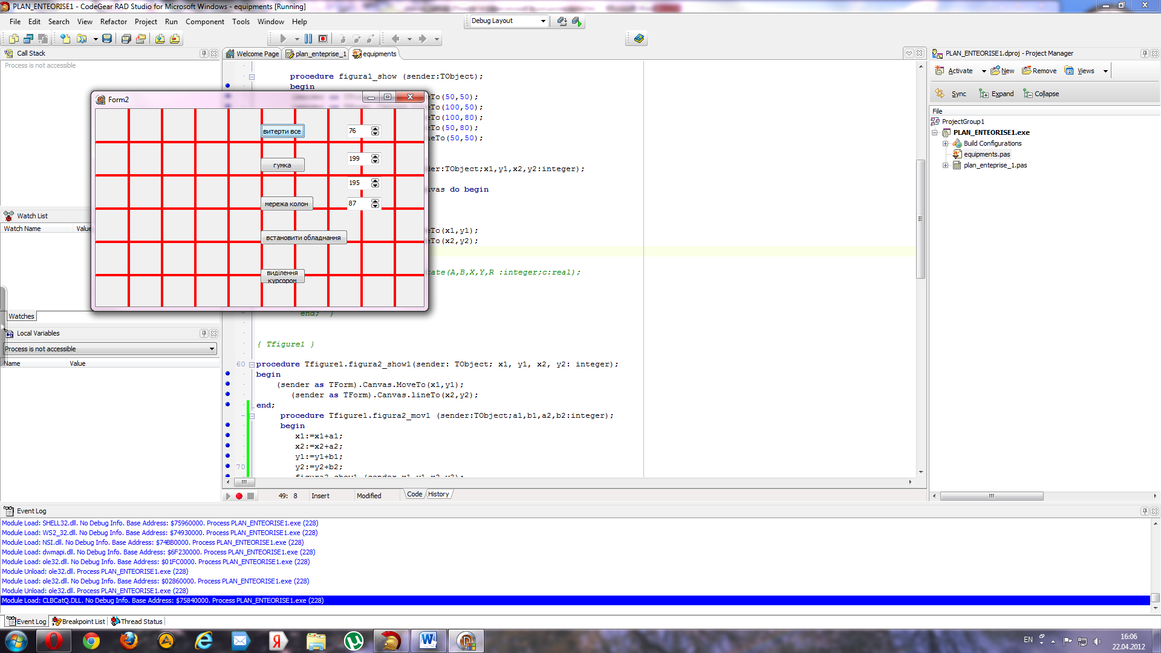Click the macro stop square in status bar
Image resolution: width=1161 pixels, height=653 pixels.
(250, 496)
